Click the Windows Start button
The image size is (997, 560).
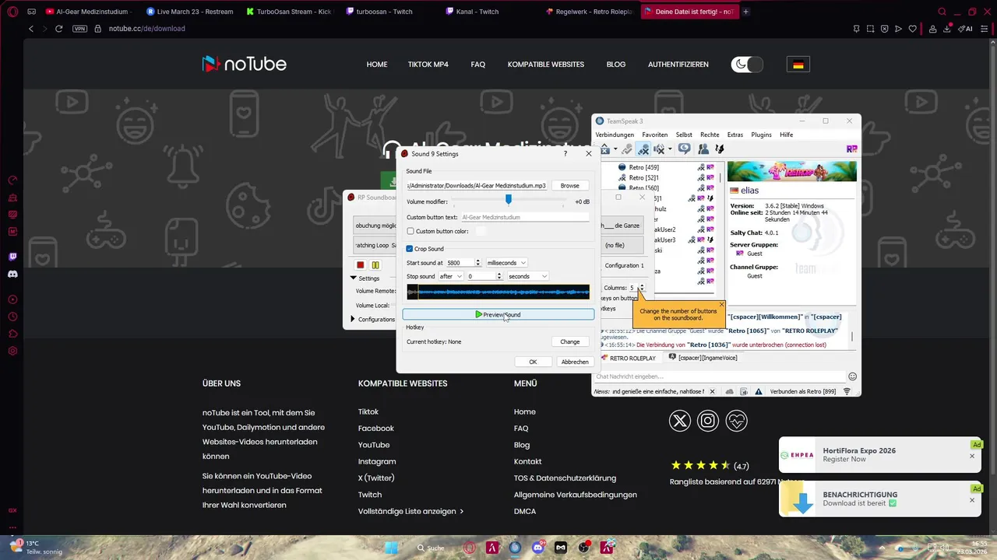click(391, 548)
